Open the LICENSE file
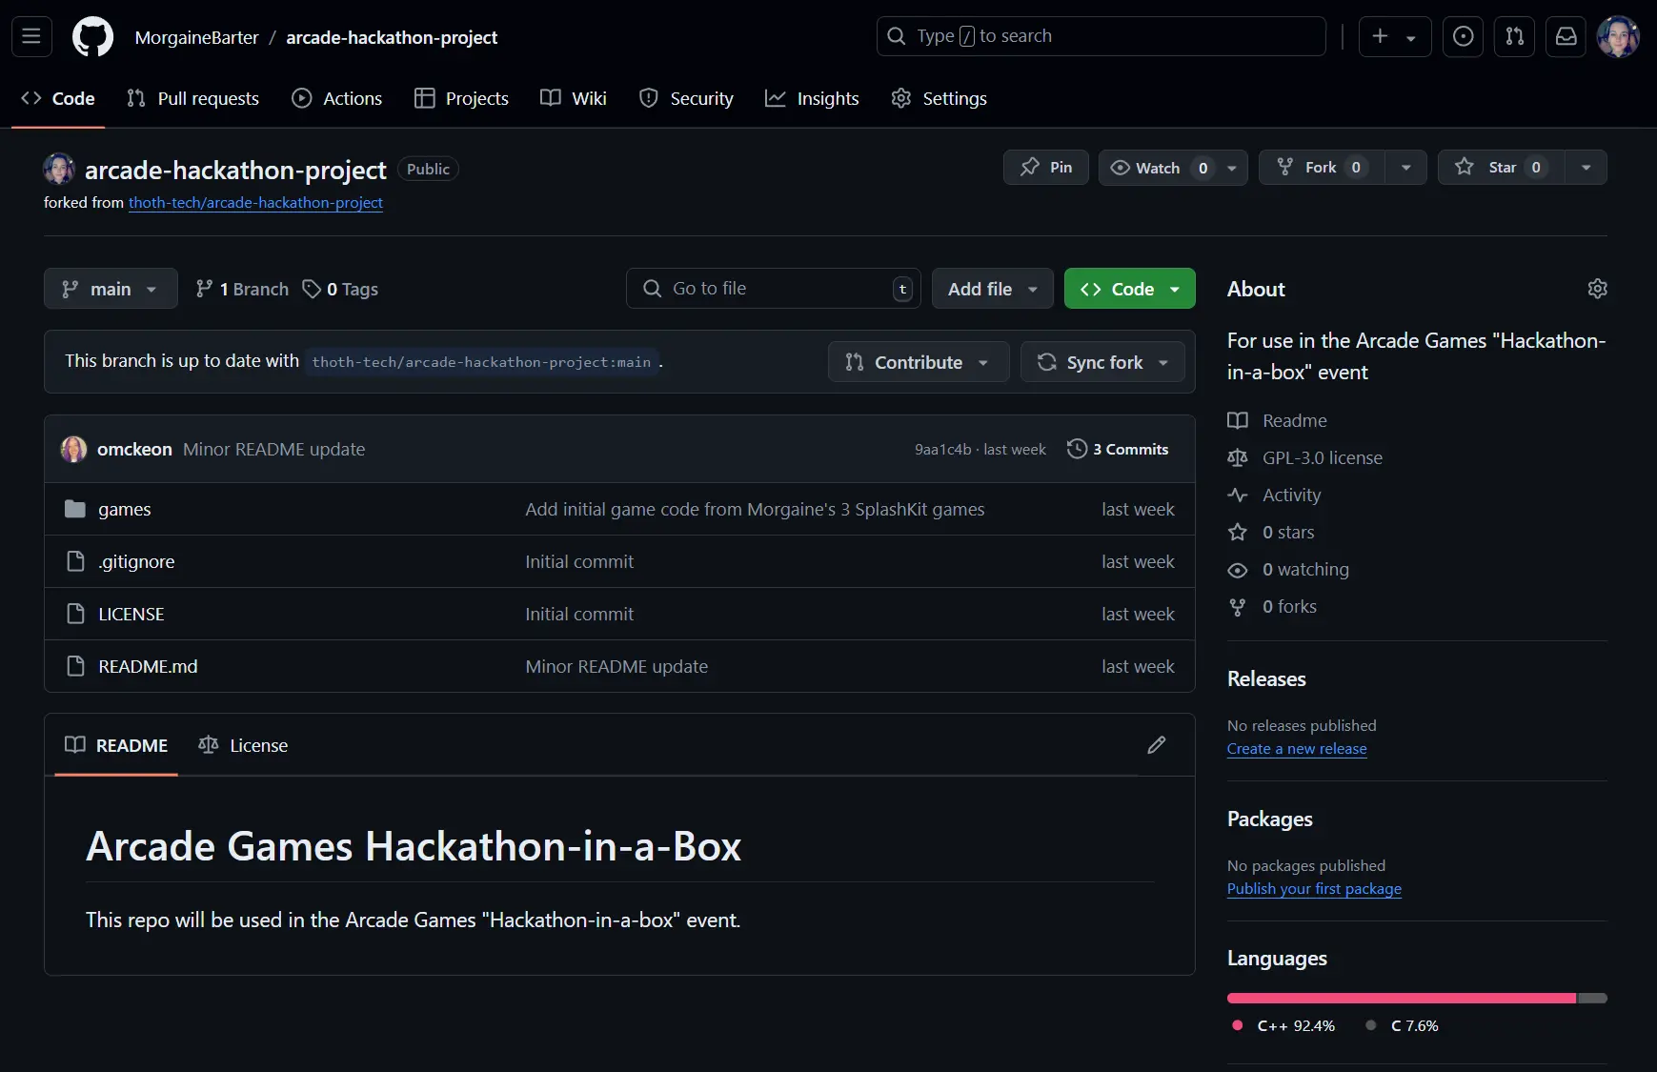1657x1072 pixels. [131, 615]
